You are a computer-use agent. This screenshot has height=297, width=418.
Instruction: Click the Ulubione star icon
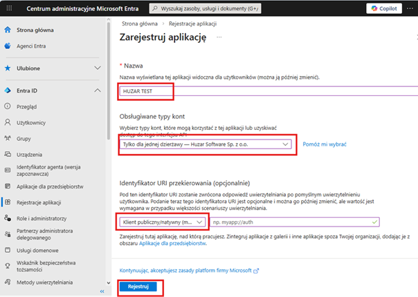(8, 68)
